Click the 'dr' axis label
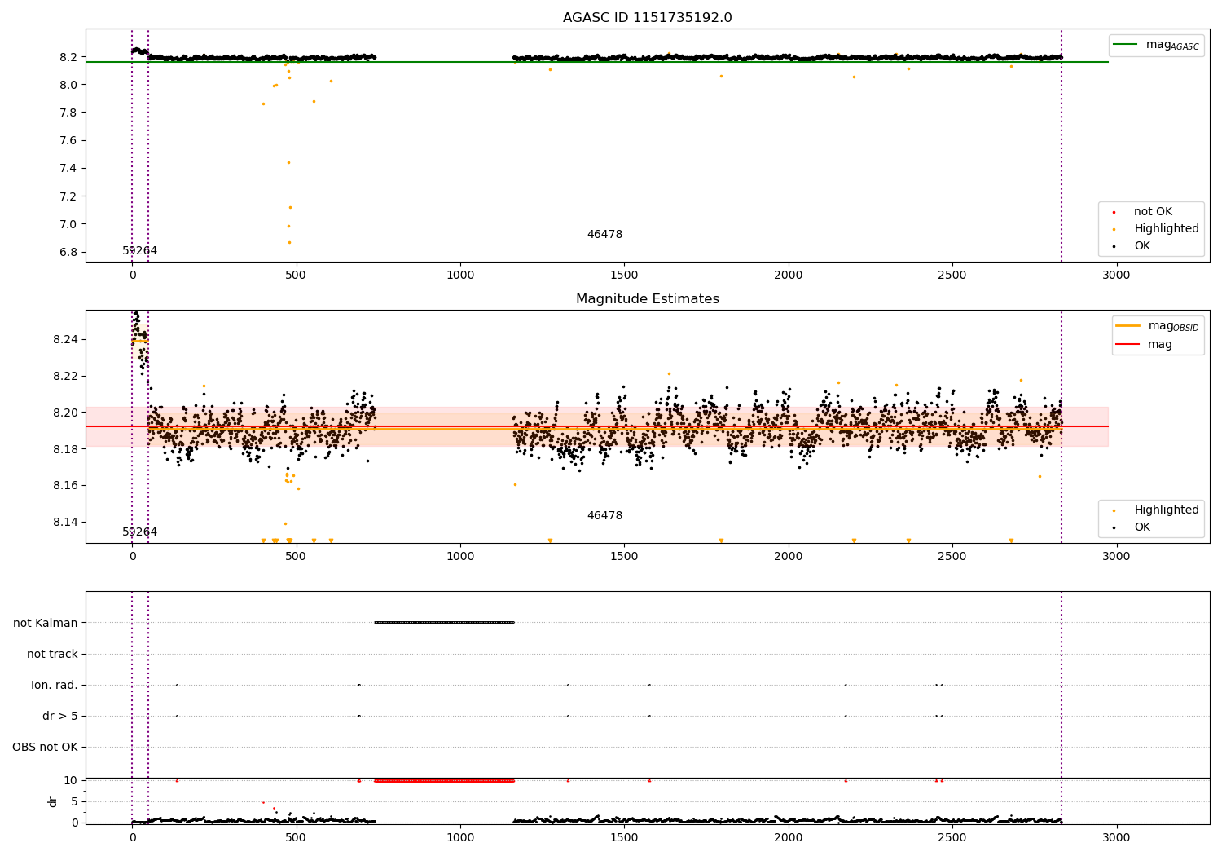 pos(53,801)
